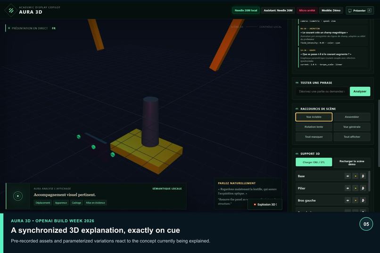This screenshot has width=380, height=253.
Task: Click the last action icon in the Base row
Action: [x=363, y=176]
